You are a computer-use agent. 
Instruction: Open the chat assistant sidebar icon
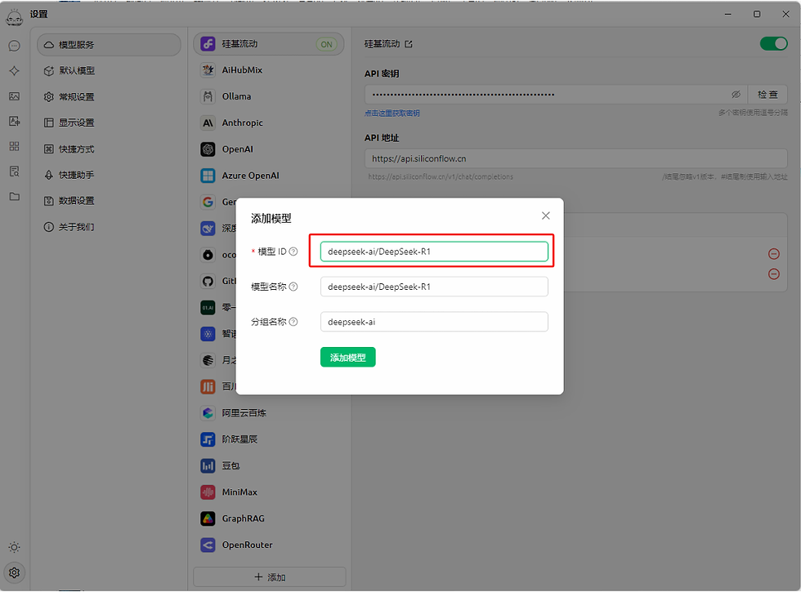click(15, 46)
